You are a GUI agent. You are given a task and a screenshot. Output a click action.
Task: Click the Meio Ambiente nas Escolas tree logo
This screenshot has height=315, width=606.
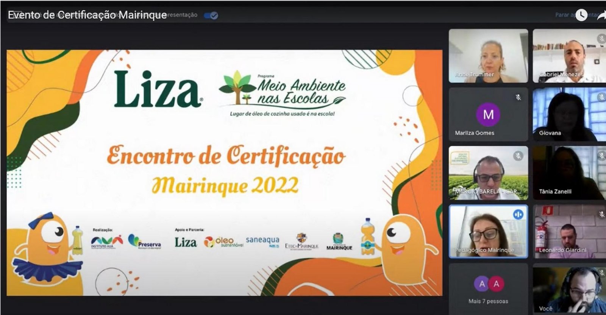point(282,90)
